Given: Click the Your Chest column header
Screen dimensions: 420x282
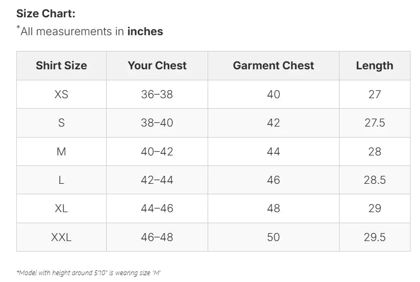Looking at the screenshot, I should click(157, 66).
